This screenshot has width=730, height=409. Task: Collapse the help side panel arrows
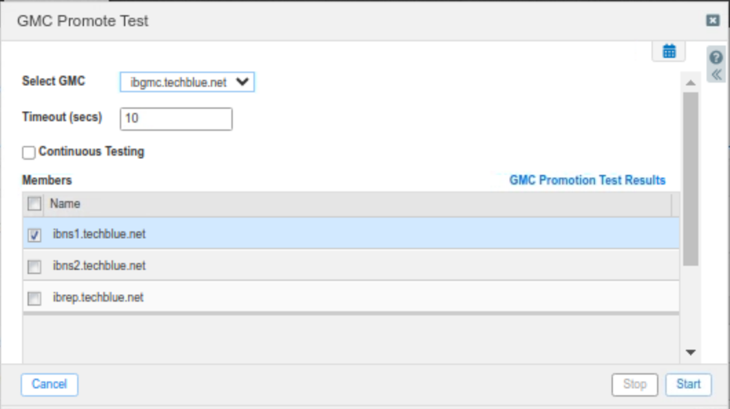pos(716,74)
